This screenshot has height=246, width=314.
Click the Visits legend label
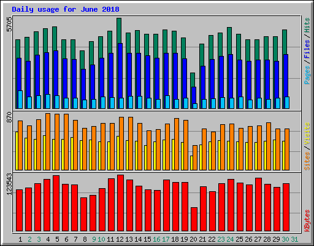[x=307, y=133]
